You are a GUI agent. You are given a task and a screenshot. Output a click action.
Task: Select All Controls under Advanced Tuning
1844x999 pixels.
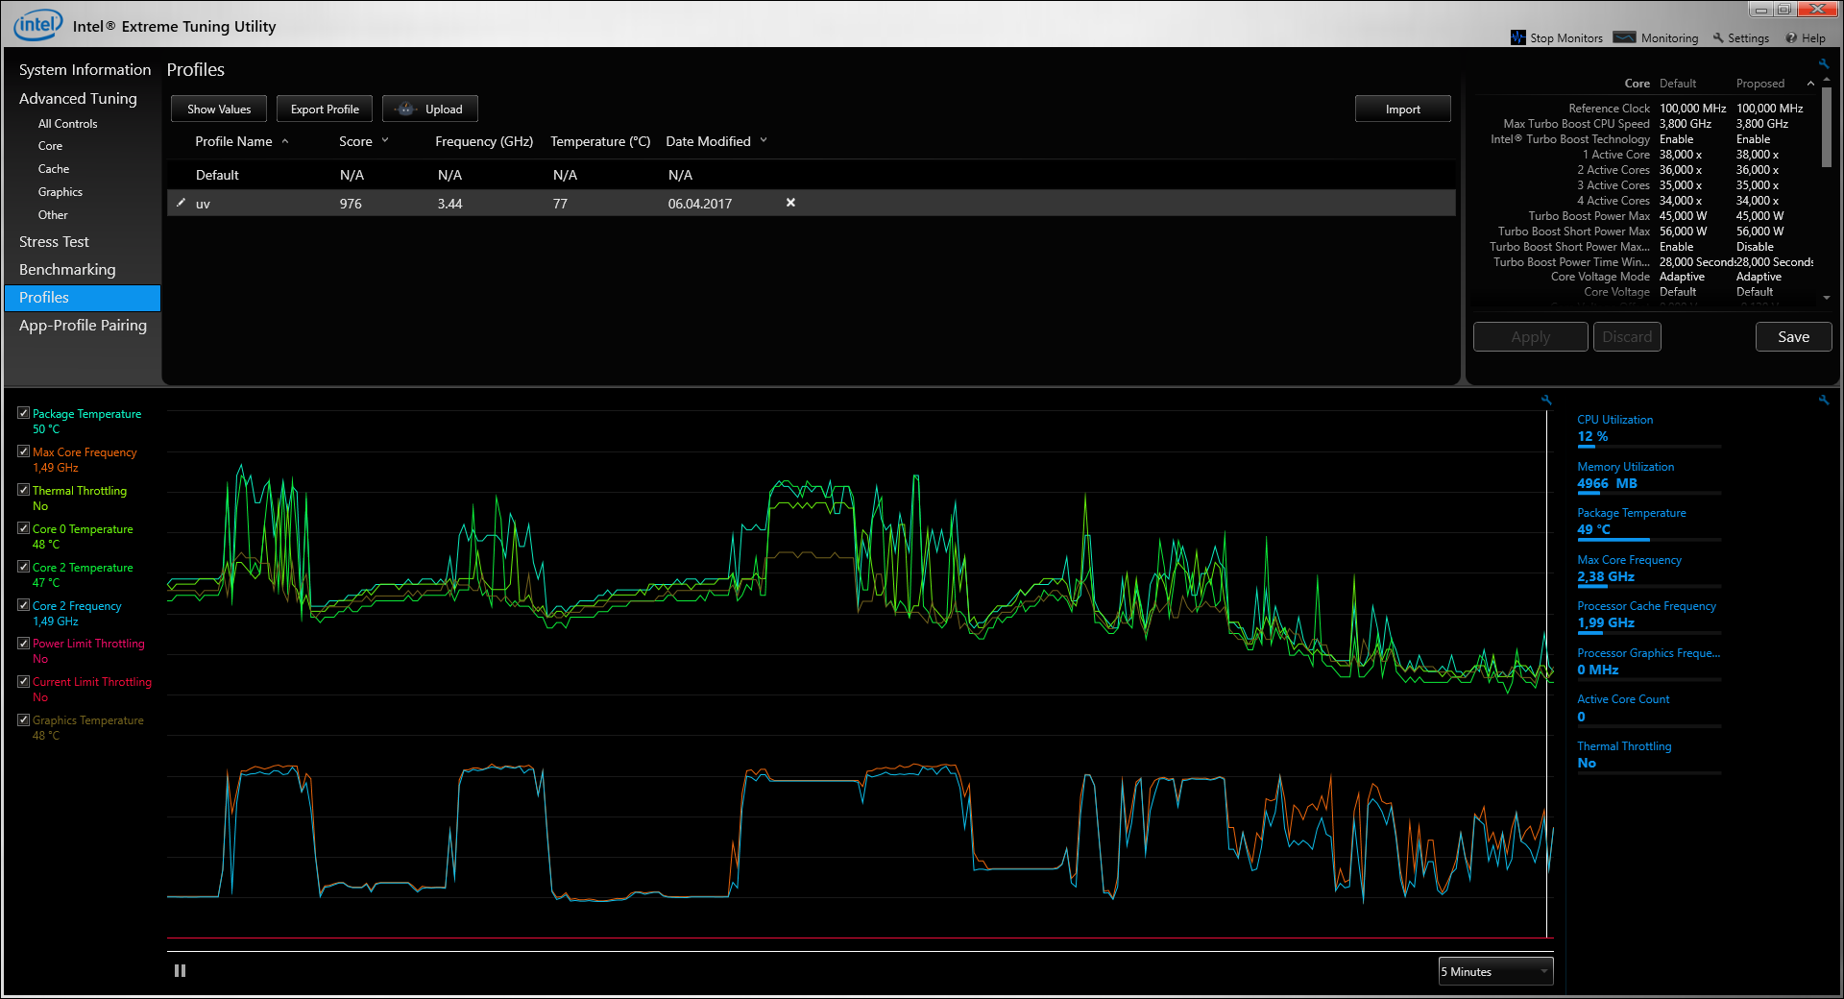click(67, 124)
